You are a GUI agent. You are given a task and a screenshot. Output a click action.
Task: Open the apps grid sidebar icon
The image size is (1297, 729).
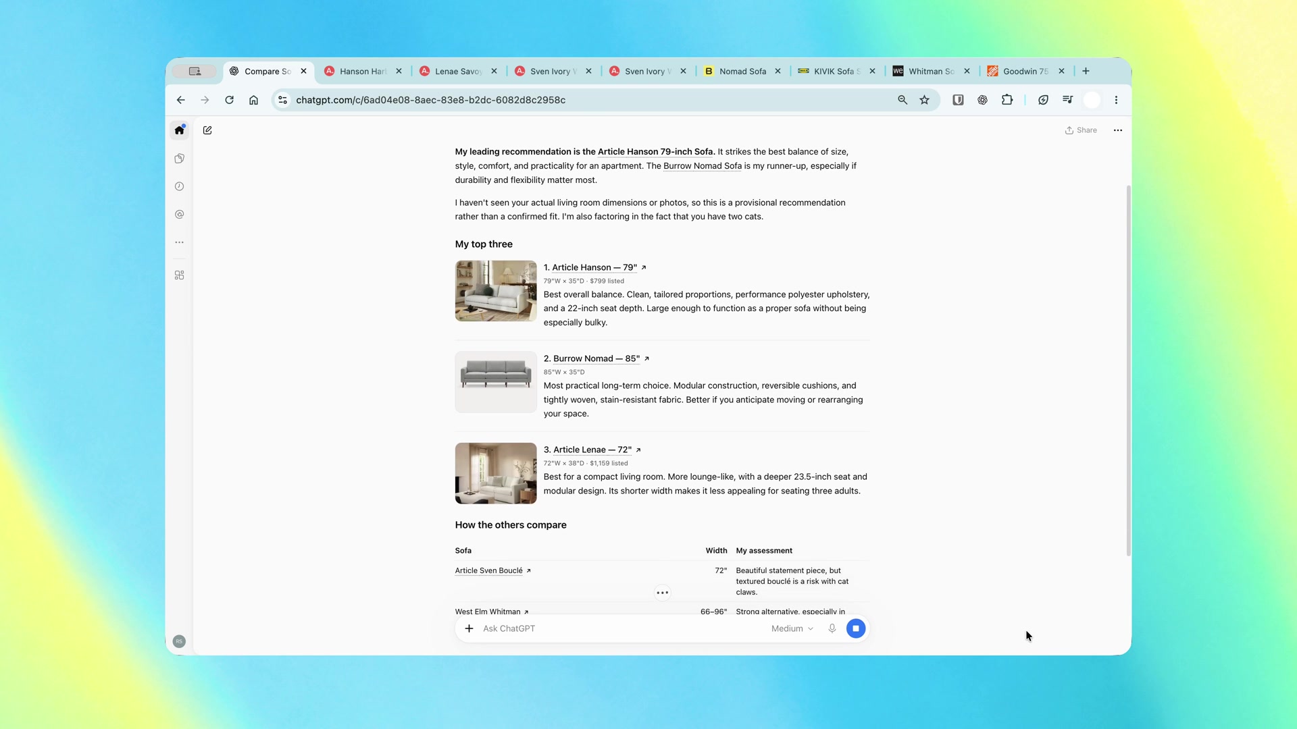(x=179, y=275)
